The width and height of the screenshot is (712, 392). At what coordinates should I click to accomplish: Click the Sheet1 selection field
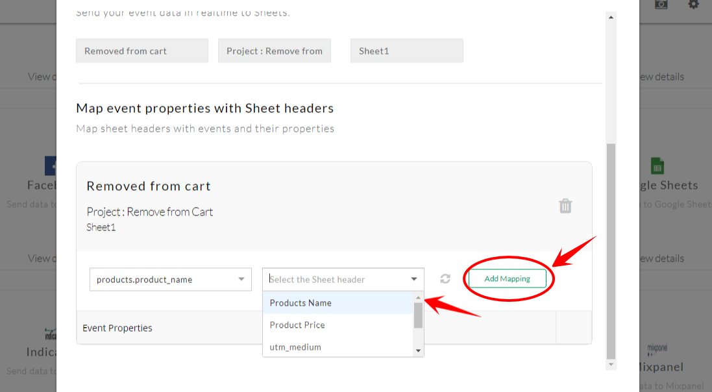pos(406,51)
